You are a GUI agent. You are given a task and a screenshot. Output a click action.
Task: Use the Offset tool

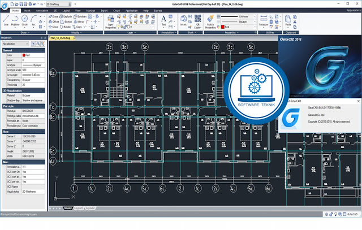54,21
